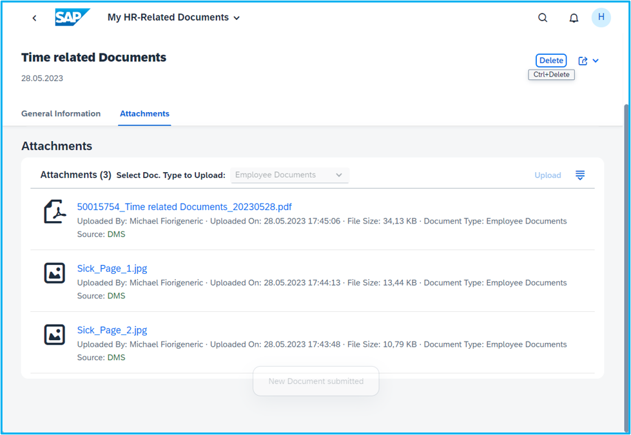
Task: Open the notifications bell
Action: click(574, 18)
